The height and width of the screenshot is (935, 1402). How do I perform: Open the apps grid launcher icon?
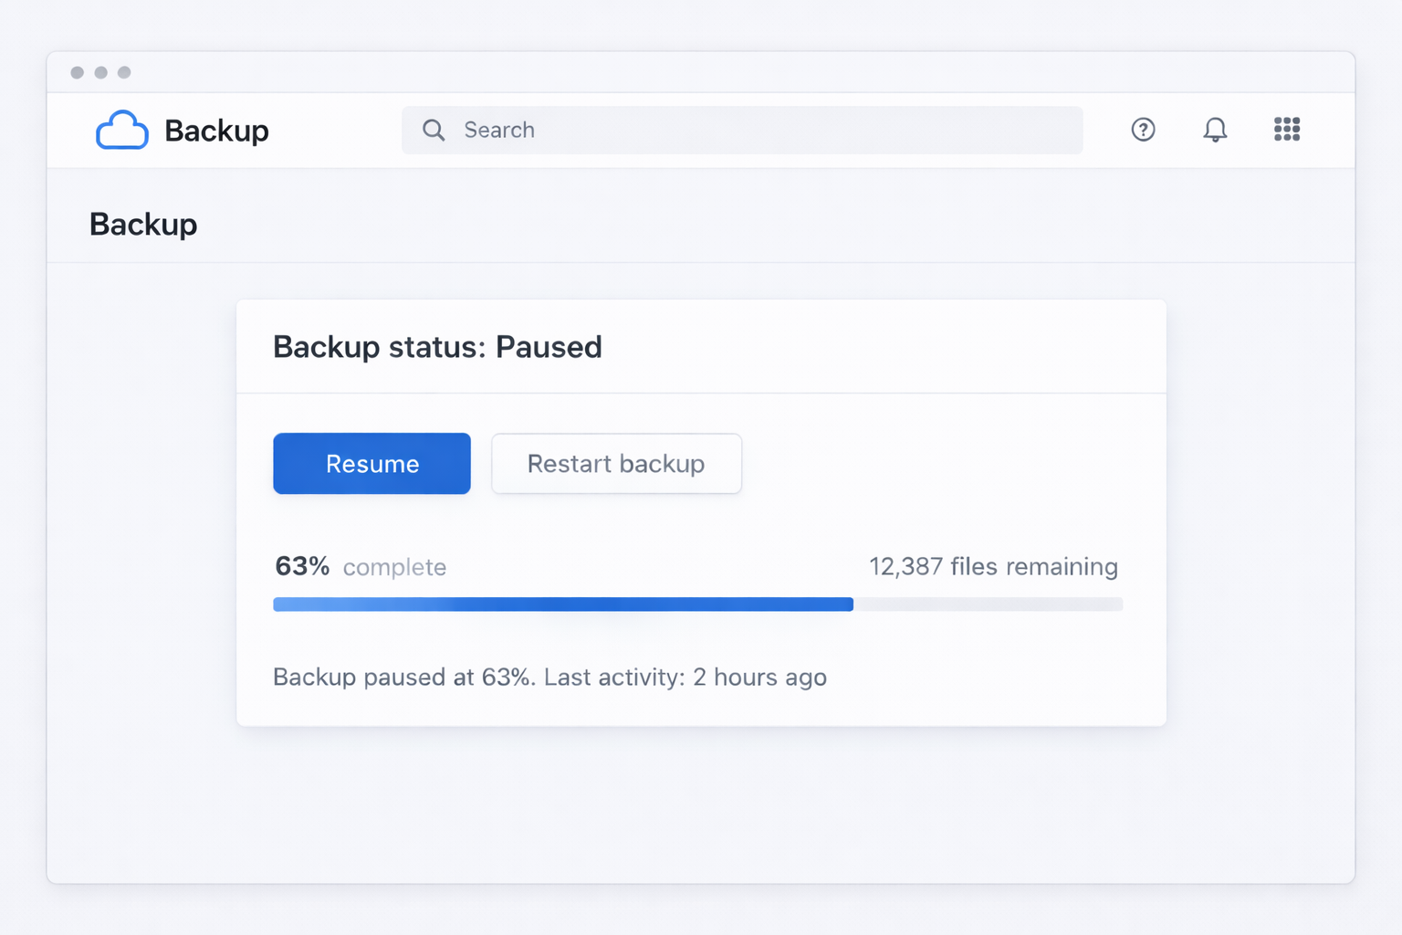1287,130
